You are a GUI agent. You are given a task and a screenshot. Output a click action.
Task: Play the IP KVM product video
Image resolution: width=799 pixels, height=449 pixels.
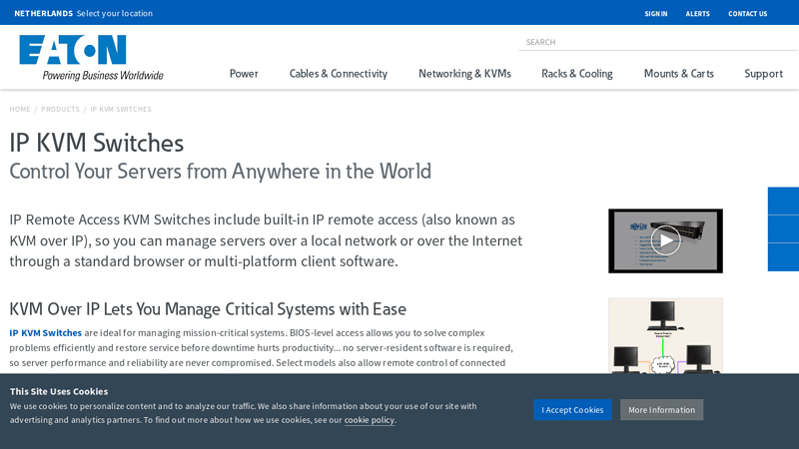[665, 240]
